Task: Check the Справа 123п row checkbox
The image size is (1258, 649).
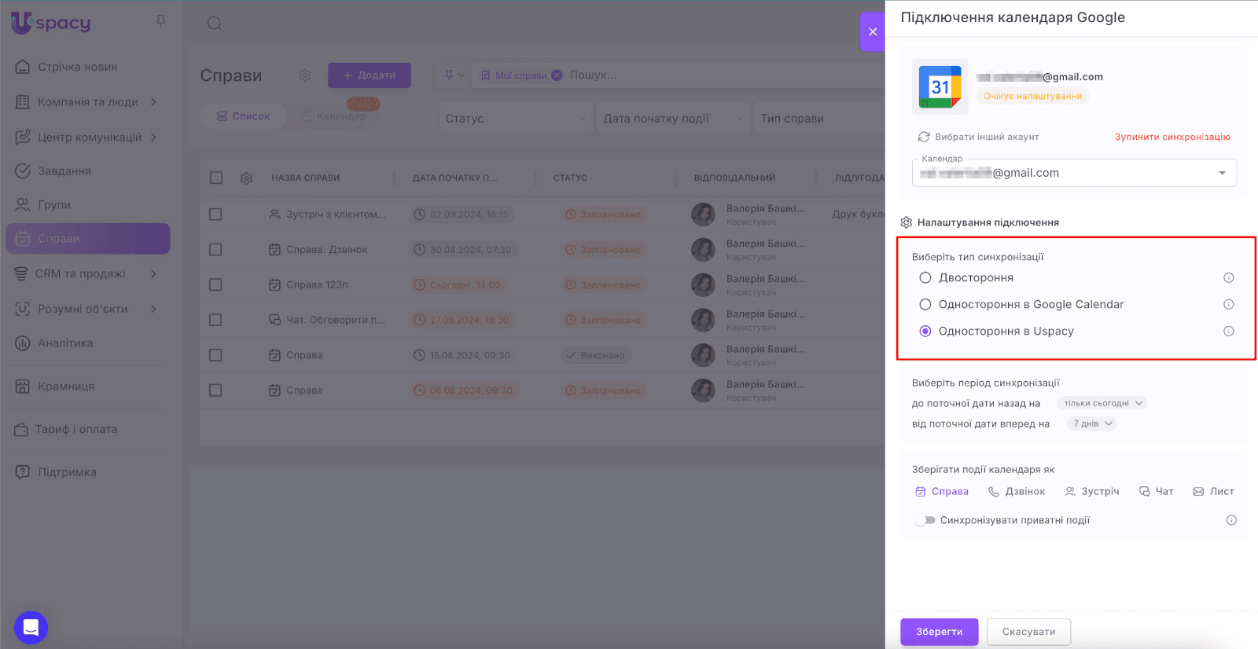Action: [x=215, y=284]
